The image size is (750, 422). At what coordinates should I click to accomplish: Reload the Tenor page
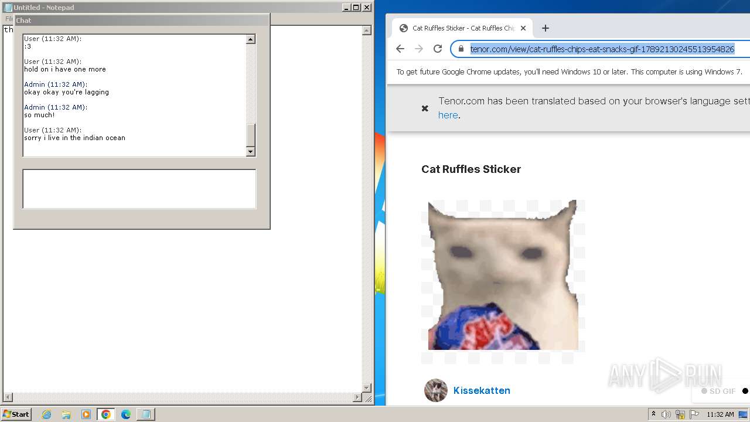point(438,49)
